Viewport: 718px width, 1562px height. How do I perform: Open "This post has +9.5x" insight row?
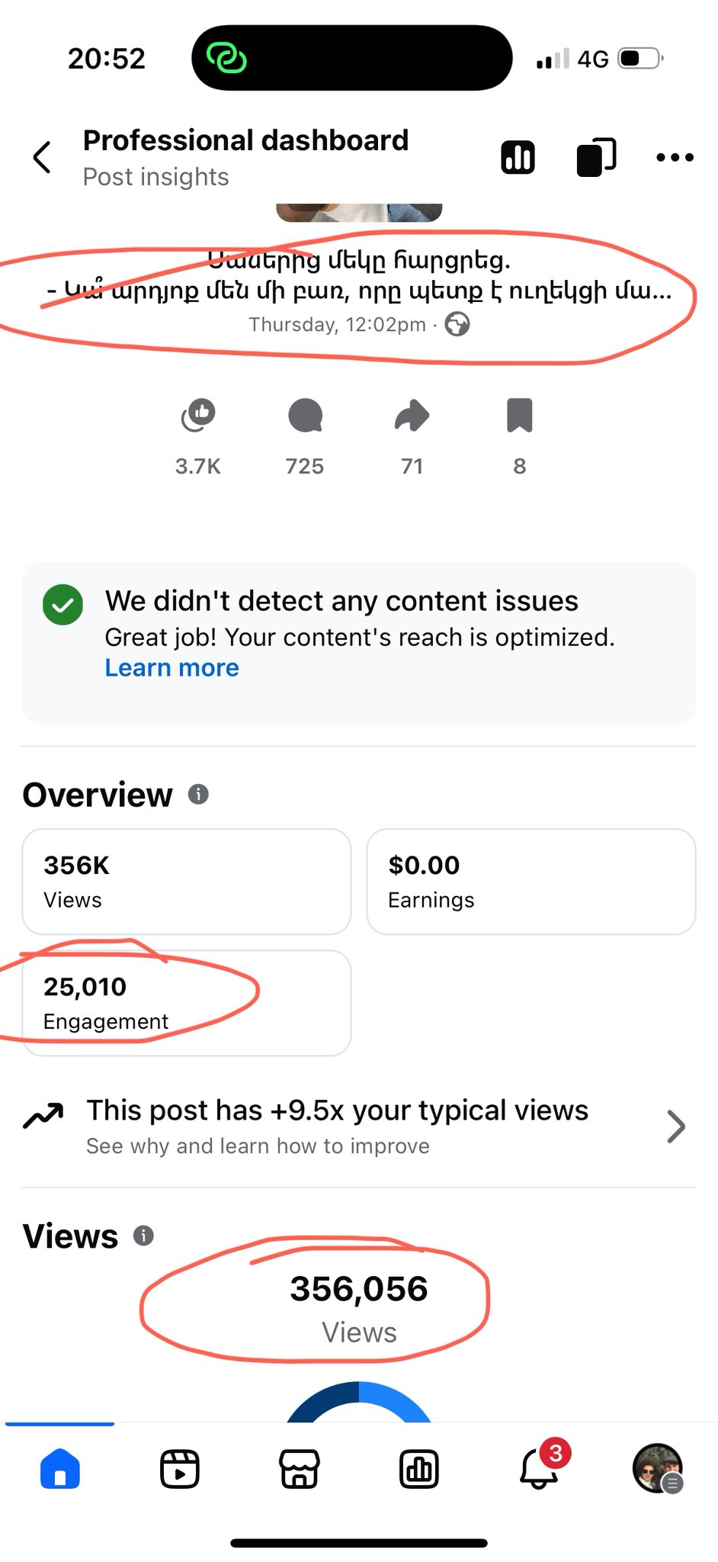tap(337, 1127)
